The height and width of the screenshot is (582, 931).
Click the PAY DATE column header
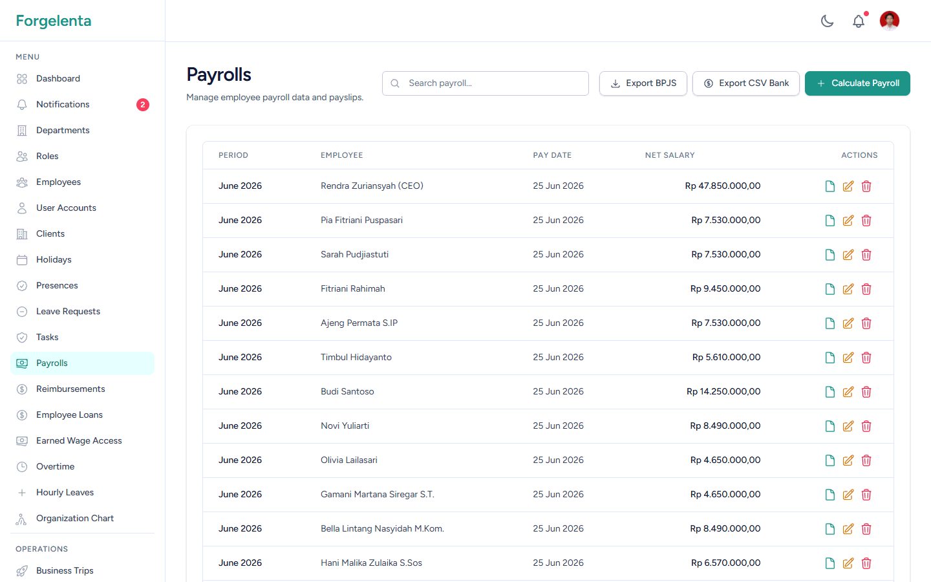click(552, 155)
